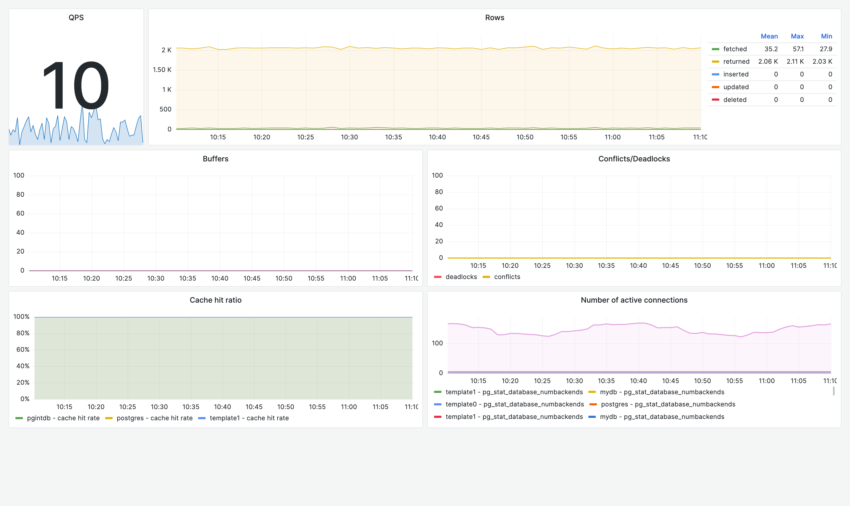
Task: Toggle the conflicts series label
Action: tap(507, 277)
